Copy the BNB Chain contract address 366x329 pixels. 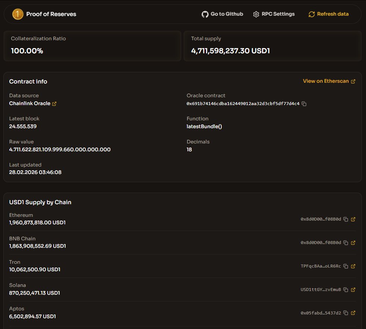[x=346, y=243]
